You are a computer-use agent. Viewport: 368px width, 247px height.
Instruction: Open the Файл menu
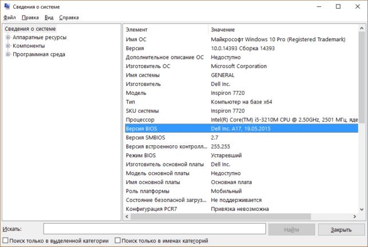pyautogui.click(x=10, y=18)
